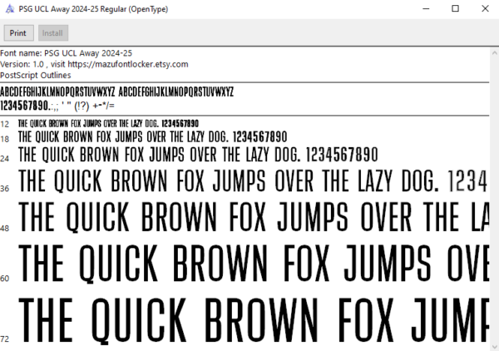Click the size label 60
The image size is (499, 351).
coord(5,279)
